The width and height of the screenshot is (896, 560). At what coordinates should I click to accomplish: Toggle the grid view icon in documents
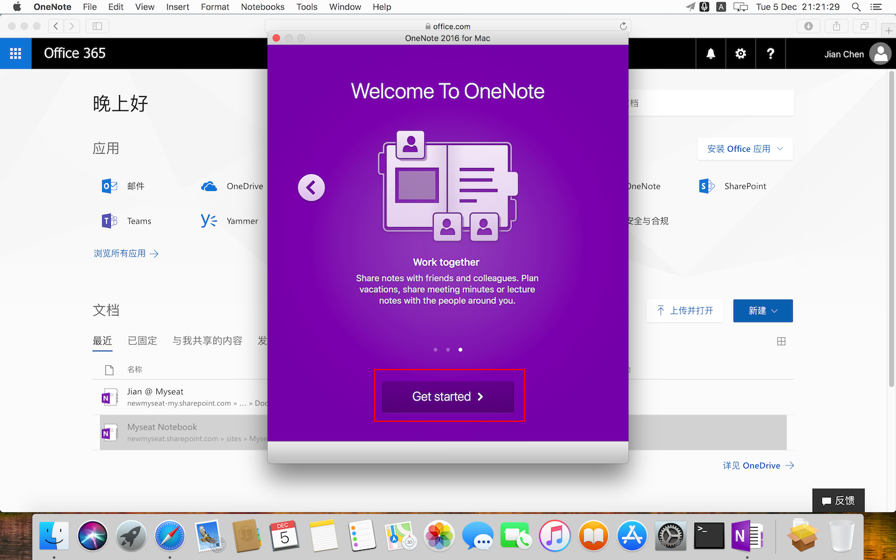tap(782, 341)
